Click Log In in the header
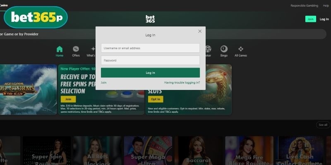 324,19
